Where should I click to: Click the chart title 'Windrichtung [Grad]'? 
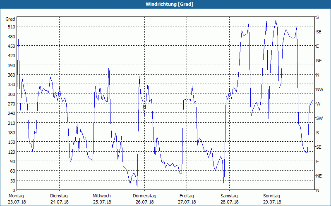[169, 4]
